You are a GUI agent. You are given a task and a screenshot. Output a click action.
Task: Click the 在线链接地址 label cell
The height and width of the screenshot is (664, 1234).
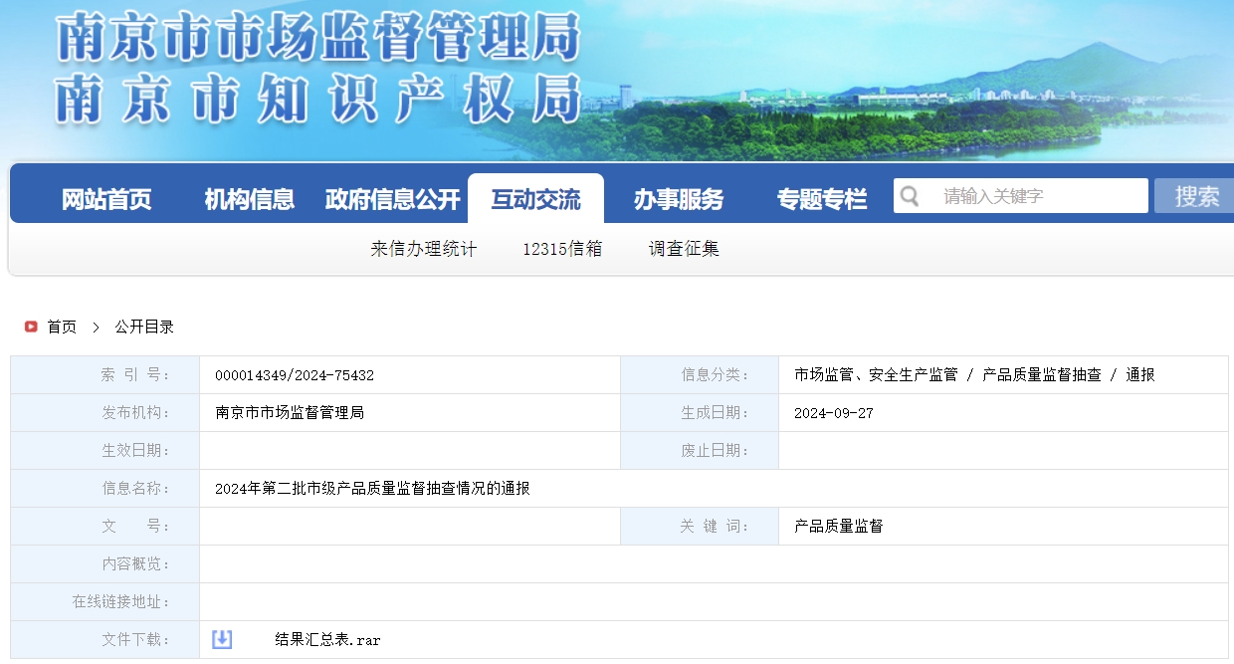pos(105,602)
